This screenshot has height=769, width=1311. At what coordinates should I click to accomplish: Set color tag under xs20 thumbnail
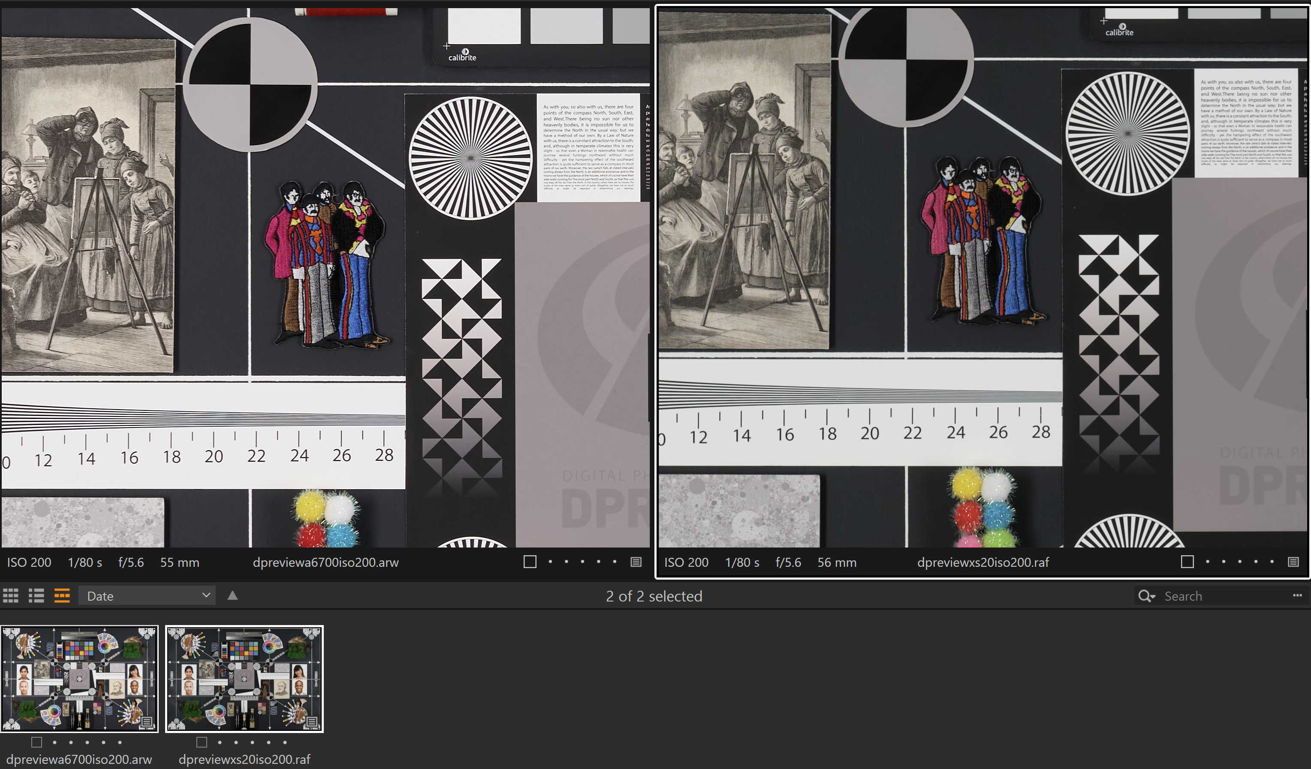(202, 742)
